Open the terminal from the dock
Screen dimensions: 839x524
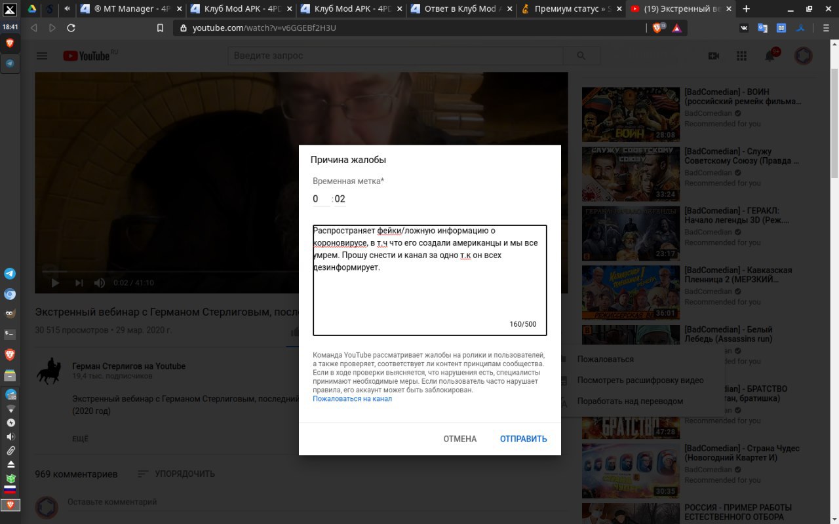pos(10,334)
